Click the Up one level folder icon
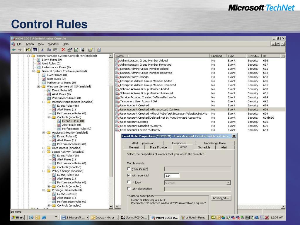The height and width of the screenshot is (225, 300). (28, 50)
